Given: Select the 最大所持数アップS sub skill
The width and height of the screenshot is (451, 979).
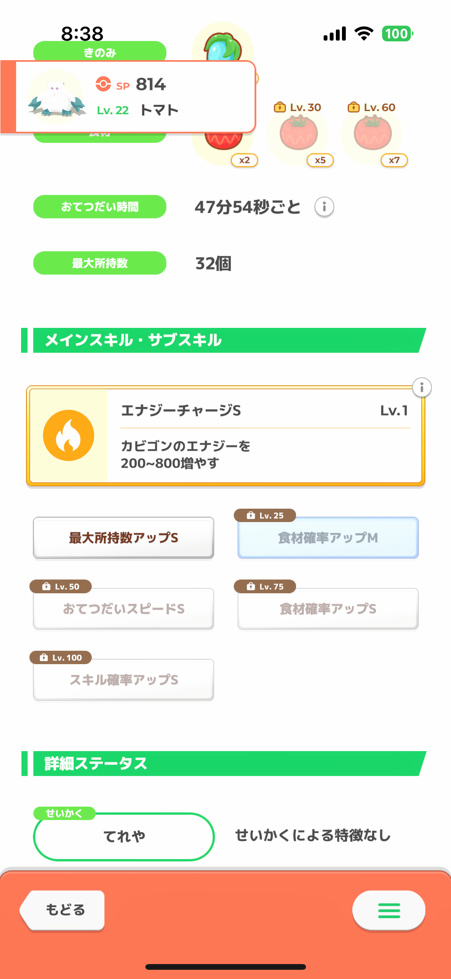Looking at the screenshot, I should pyautogui.click(x=123, y=538).
